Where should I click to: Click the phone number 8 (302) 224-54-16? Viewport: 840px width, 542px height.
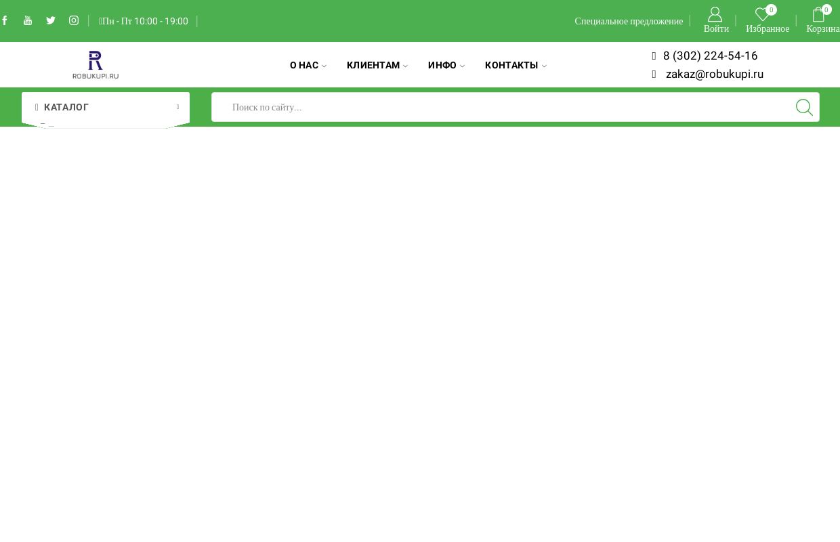click(710, 56)
